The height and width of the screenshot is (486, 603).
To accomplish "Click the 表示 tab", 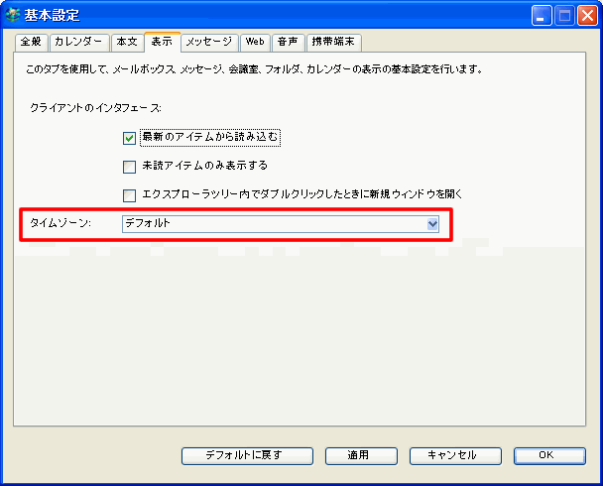I will [162, 42].
